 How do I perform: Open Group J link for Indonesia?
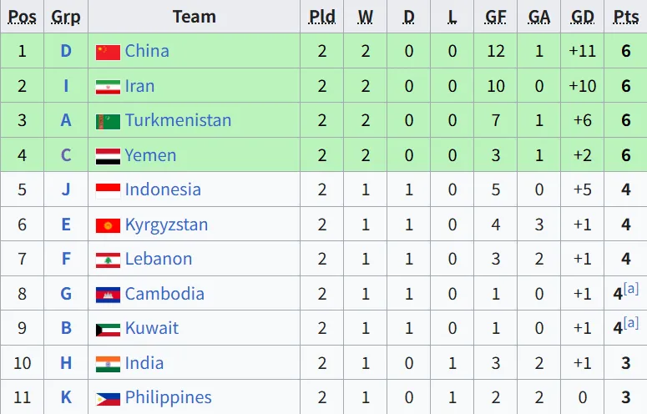pyautogui.click(x=66, y=189)
